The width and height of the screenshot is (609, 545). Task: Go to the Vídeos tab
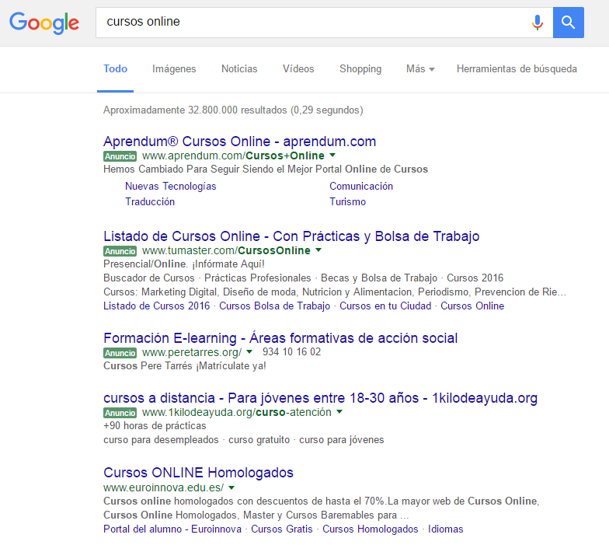coord(298,68)
